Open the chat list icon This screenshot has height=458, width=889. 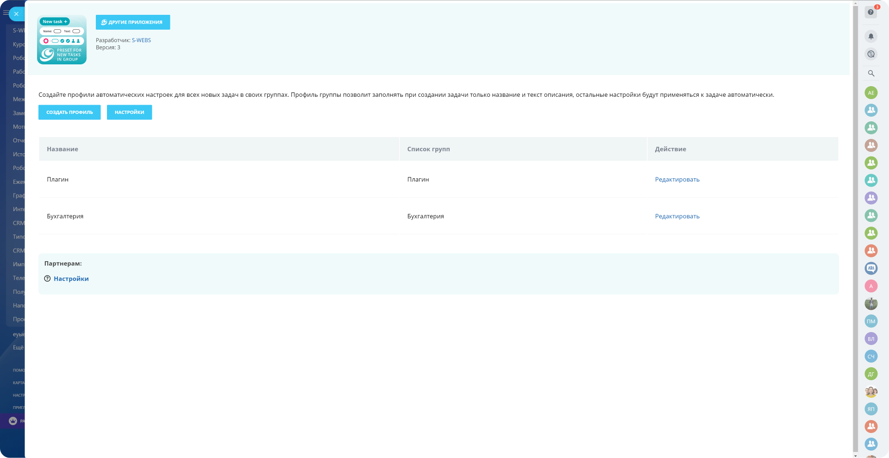(871, 54)
